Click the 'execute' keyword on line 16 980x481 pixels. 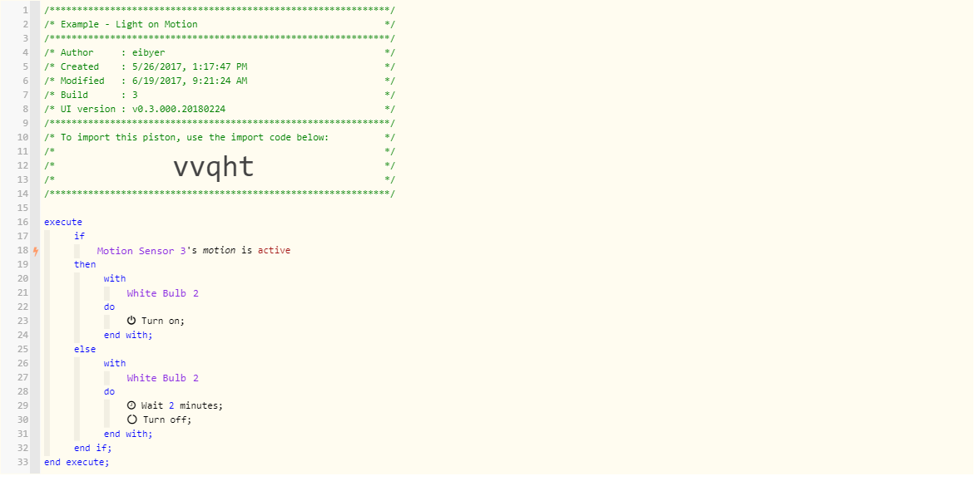(62, 222)
